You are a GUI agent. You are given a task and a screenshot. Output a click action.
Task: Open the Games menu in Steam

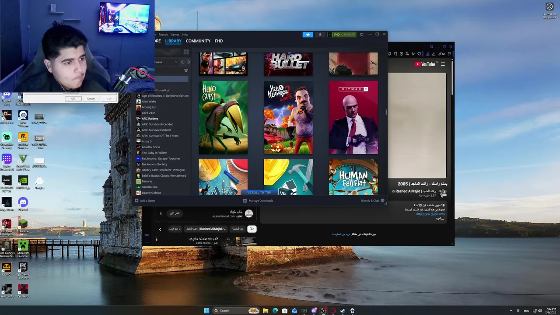point(175,35)
